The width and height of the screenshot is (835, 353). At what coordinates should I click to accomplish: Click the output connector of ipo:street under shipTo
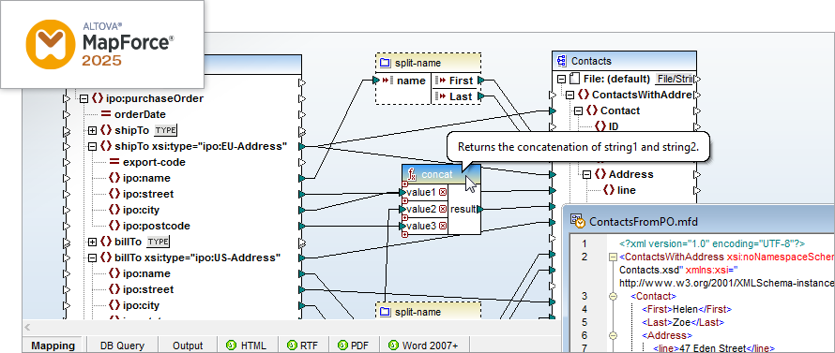tap(302, 194)
